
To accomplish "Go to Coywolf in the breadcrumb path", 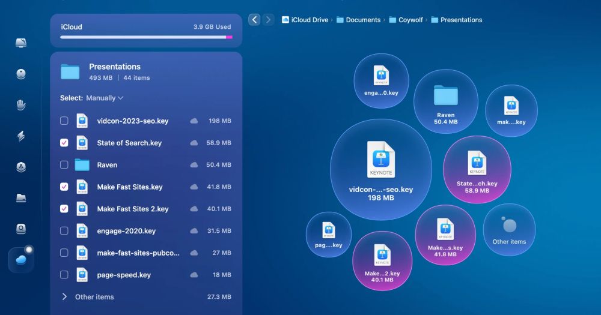I will coord(410,20).
